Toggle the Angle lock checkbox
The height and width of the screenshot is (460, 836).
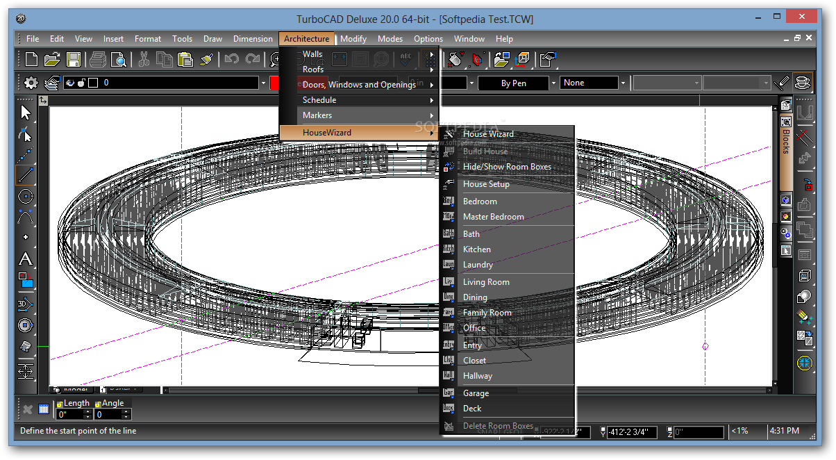(x=98, y=404)
